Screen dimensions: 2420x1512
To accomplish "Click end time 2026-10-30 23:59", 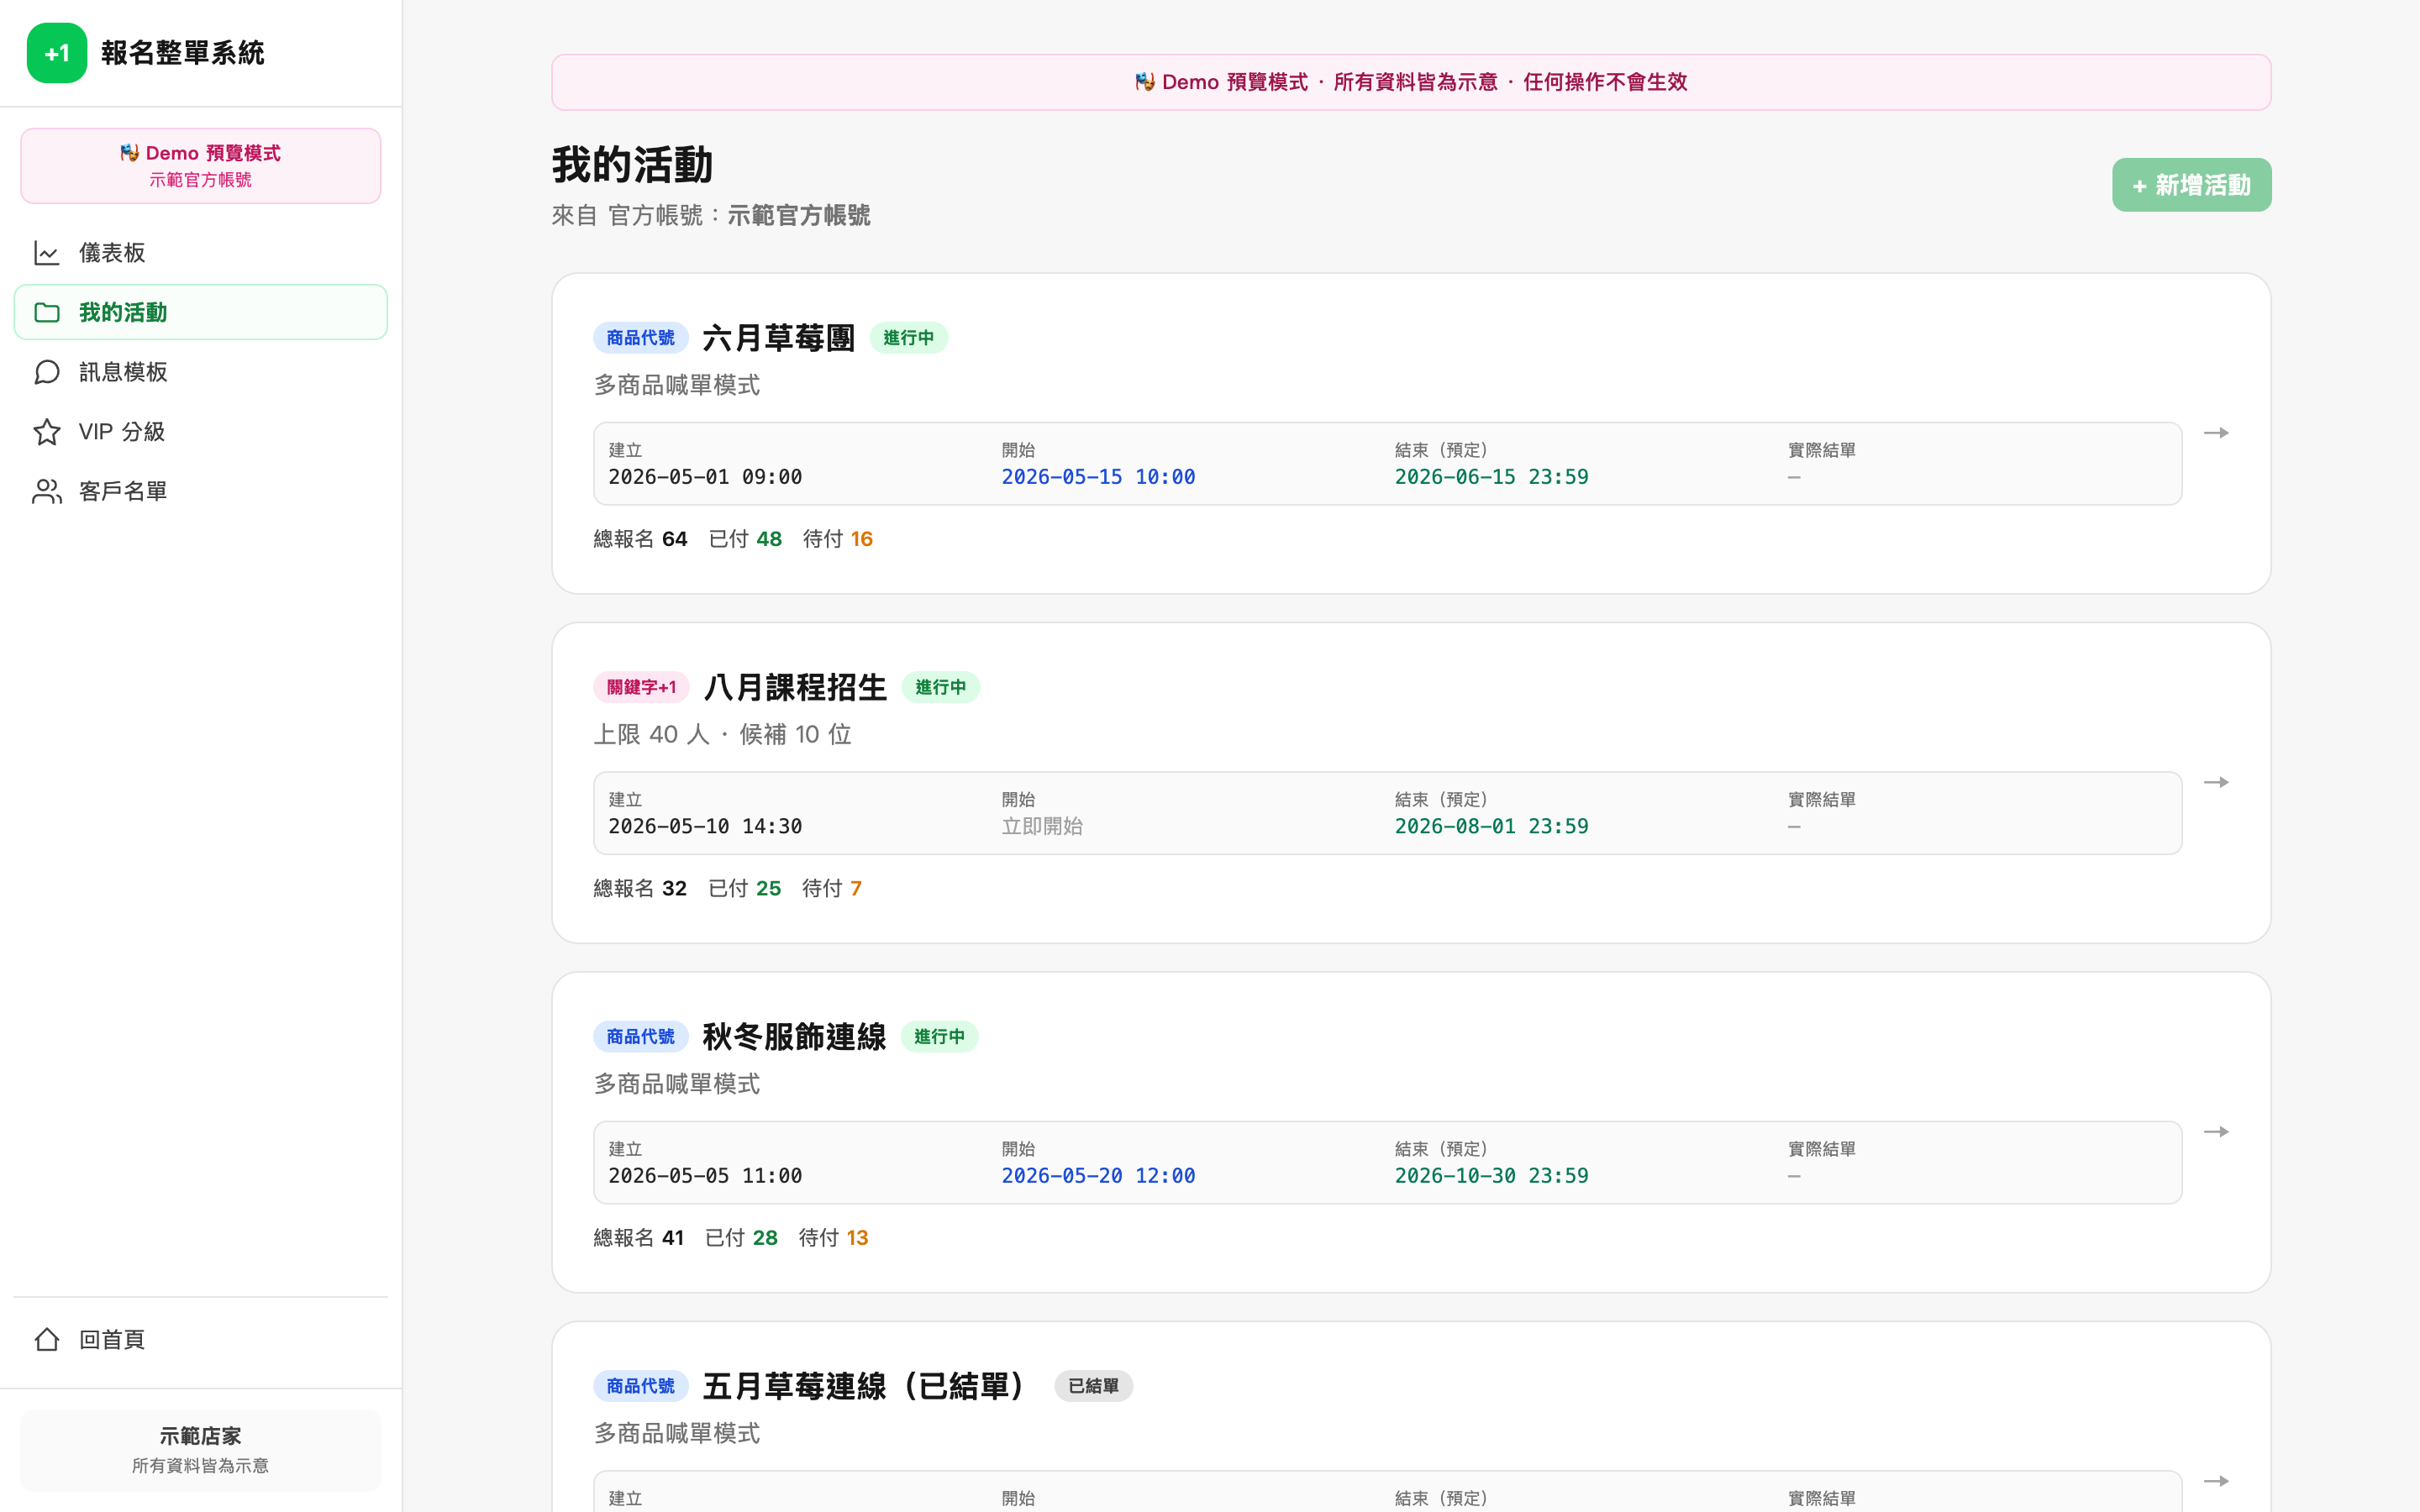I will pos(1491,1176).
